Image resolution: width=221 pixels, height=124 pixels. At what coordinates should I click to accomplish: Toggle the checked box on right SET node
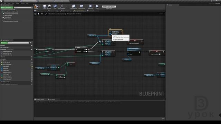(160, 54)
